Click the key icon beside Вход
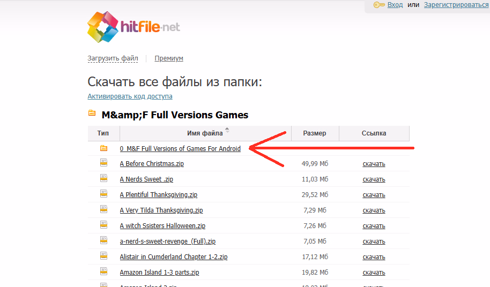 [x=378, y=5]
